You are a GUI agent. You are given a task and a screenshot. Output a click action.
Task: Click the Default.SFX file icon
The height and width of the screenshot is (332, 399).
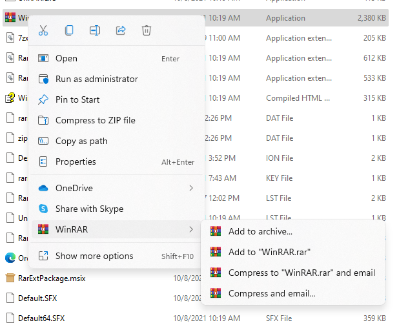(10, 298)
